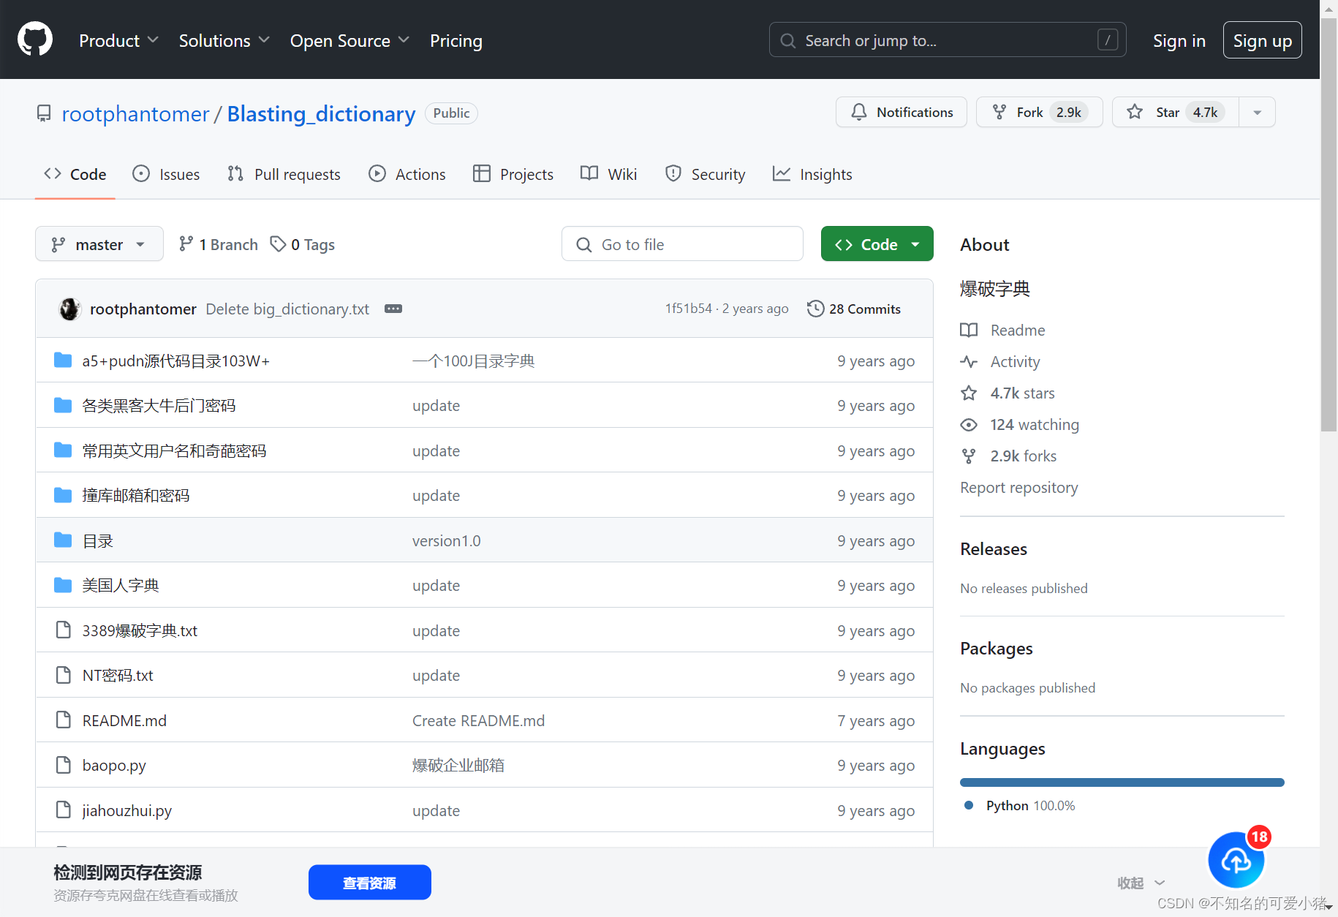Screen dimensions: 1338x917
Task: Click the tag icon by 0 Tags
Action: (278, 244)
